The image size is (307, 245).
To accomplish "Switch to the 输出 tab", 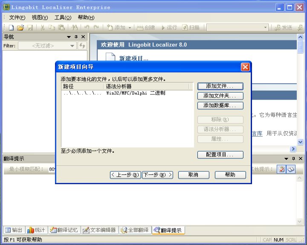I will pos(14,230).
